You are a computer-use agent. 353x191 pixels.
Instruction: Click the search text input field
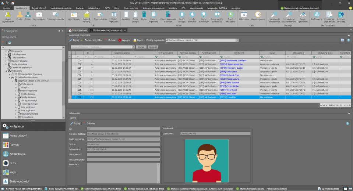(102, 47)
